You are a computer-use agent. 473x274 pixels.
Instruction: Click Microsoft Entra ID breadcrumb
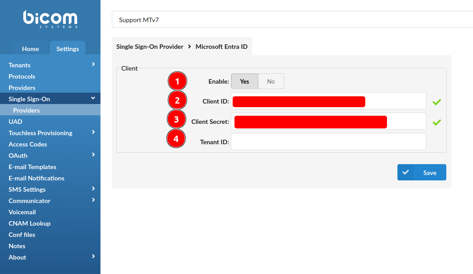221,47
